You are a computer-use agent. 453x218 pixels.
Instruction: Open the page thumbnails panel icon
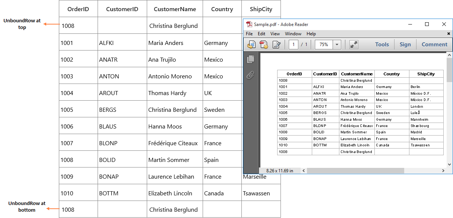point(251,59)
